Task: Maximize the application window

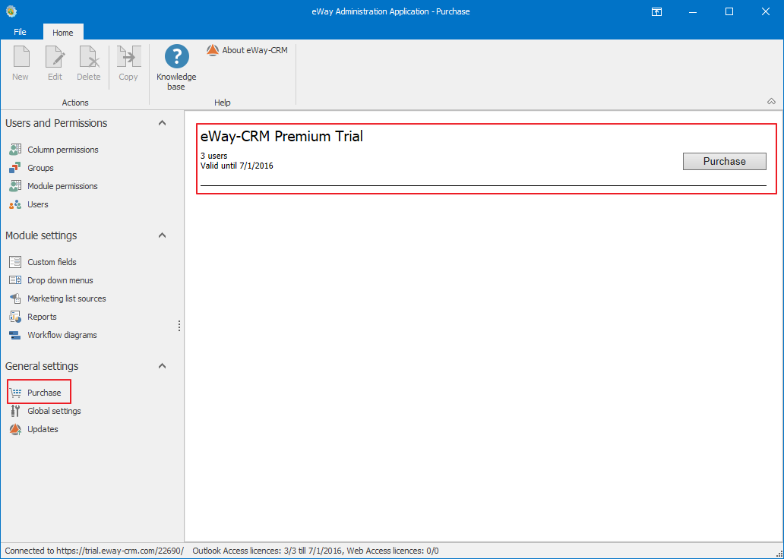Action: [729, 11]
